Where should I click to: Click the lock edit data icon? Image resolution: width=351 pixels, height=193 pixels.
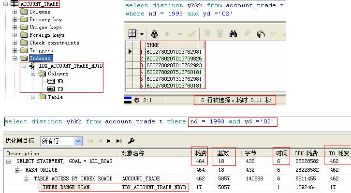coord(154,34)
